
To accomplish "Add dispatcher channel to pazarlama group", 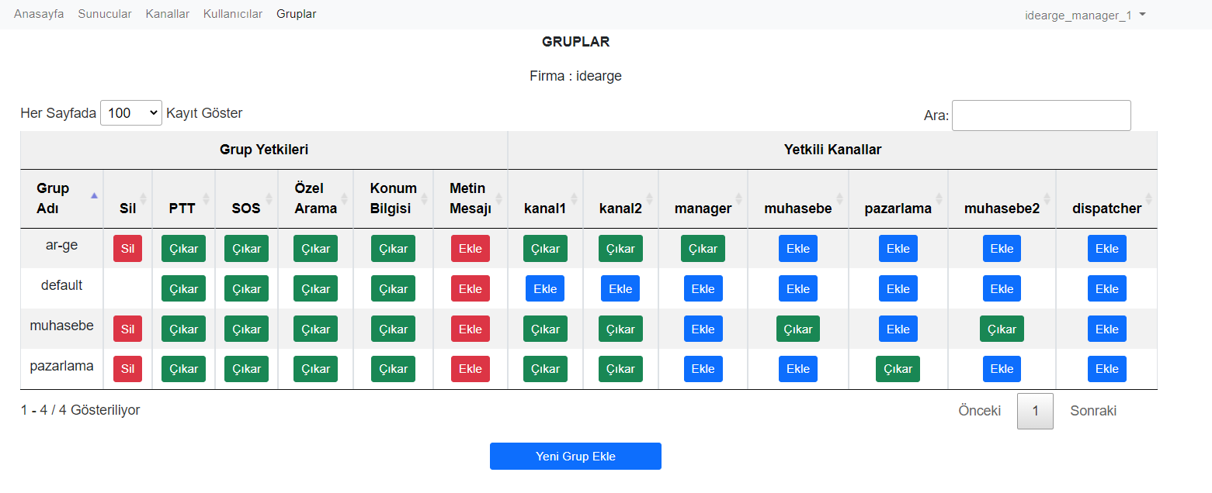I will pyautogui.click(x=1107, y=369).
